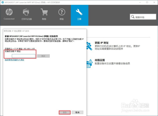
Task: Click the HP icon in title bar
Action: 3,2
